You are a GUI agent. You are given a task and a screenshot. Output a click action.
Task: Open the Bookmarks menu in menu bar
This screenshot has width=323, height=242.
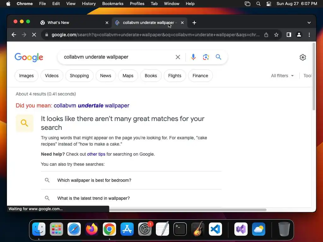[113, 4]
